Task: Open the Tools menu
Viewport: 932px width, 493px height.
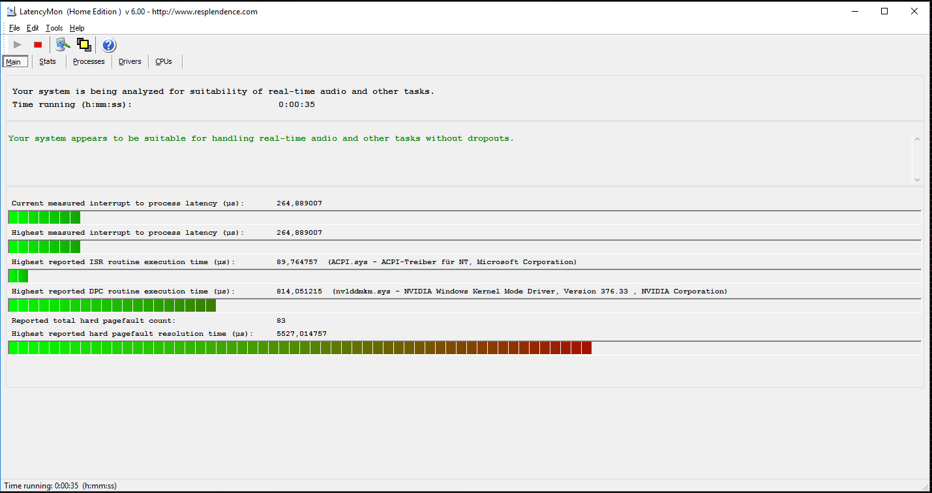Action: [x=54, y=28]
